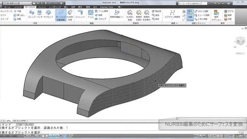Click the NURBS 変換 convert icon
Image resolution: width=247 pixels, height=139 pixels.
pyautogui.click(x=130, y=15)
